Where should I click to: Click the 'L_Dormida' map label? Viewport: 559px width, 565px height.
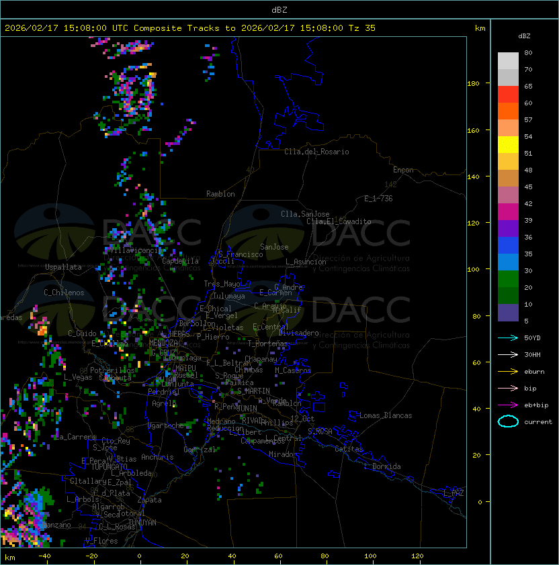[382, 466]
